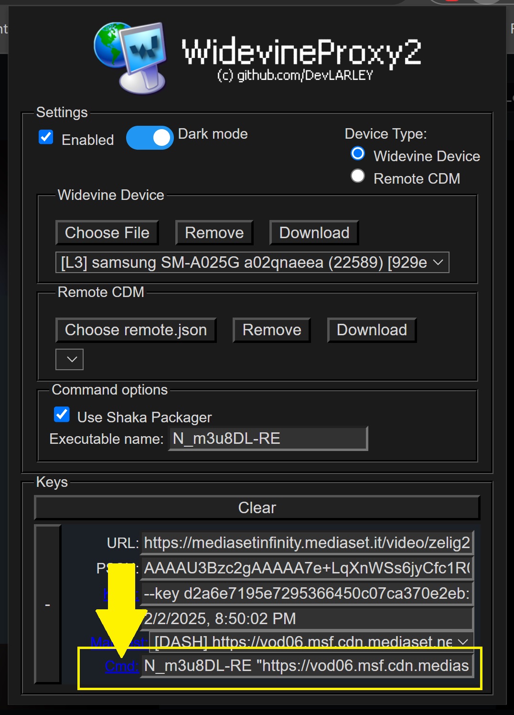
Task: Click the Command options group label
Action: click(110, 390)
